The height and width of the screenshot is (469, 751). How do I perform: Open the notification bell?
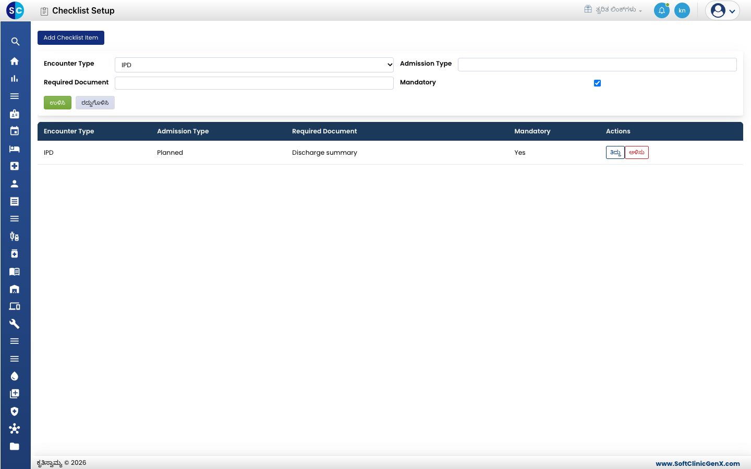pos(662,10)
